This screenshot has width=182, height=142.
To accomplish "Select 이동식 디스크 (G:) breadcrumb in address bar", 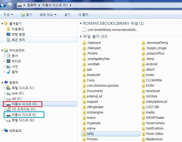I will click(55, 5).
